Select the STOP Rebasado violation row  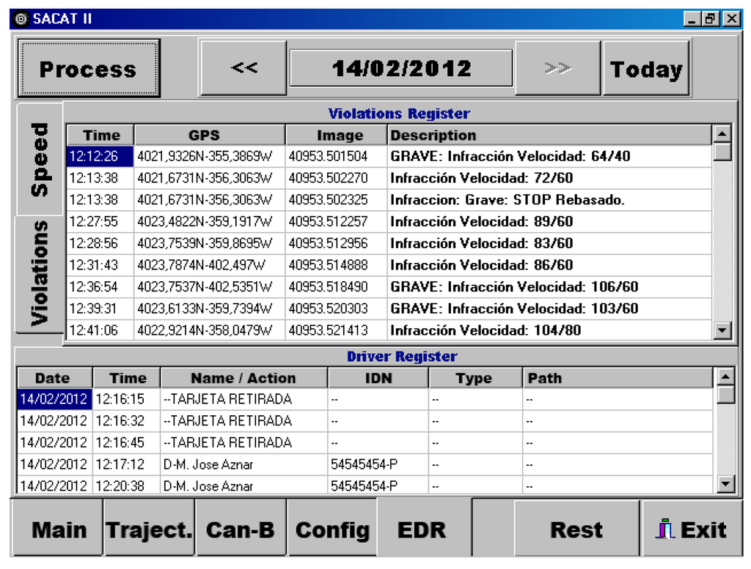(506, 200)
